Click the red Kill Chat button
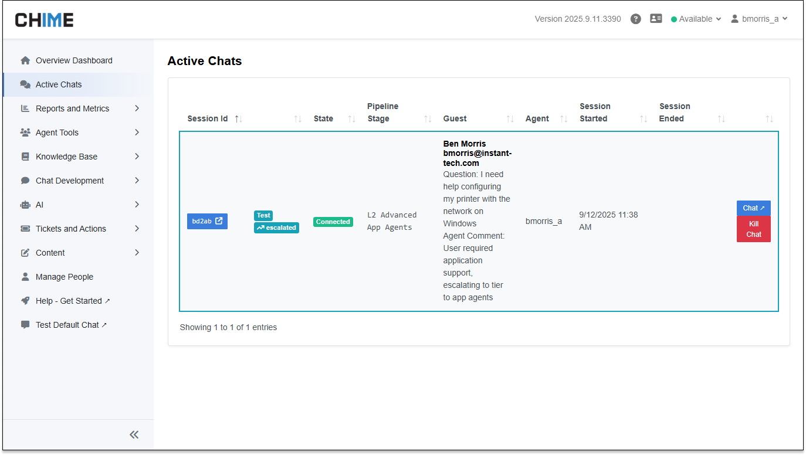Image resolution: width=806 pixels, height=455 pixels. coord(754,229)
